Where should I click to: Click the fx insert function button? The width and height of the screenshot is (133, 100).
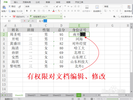click(x=33, y=21)
